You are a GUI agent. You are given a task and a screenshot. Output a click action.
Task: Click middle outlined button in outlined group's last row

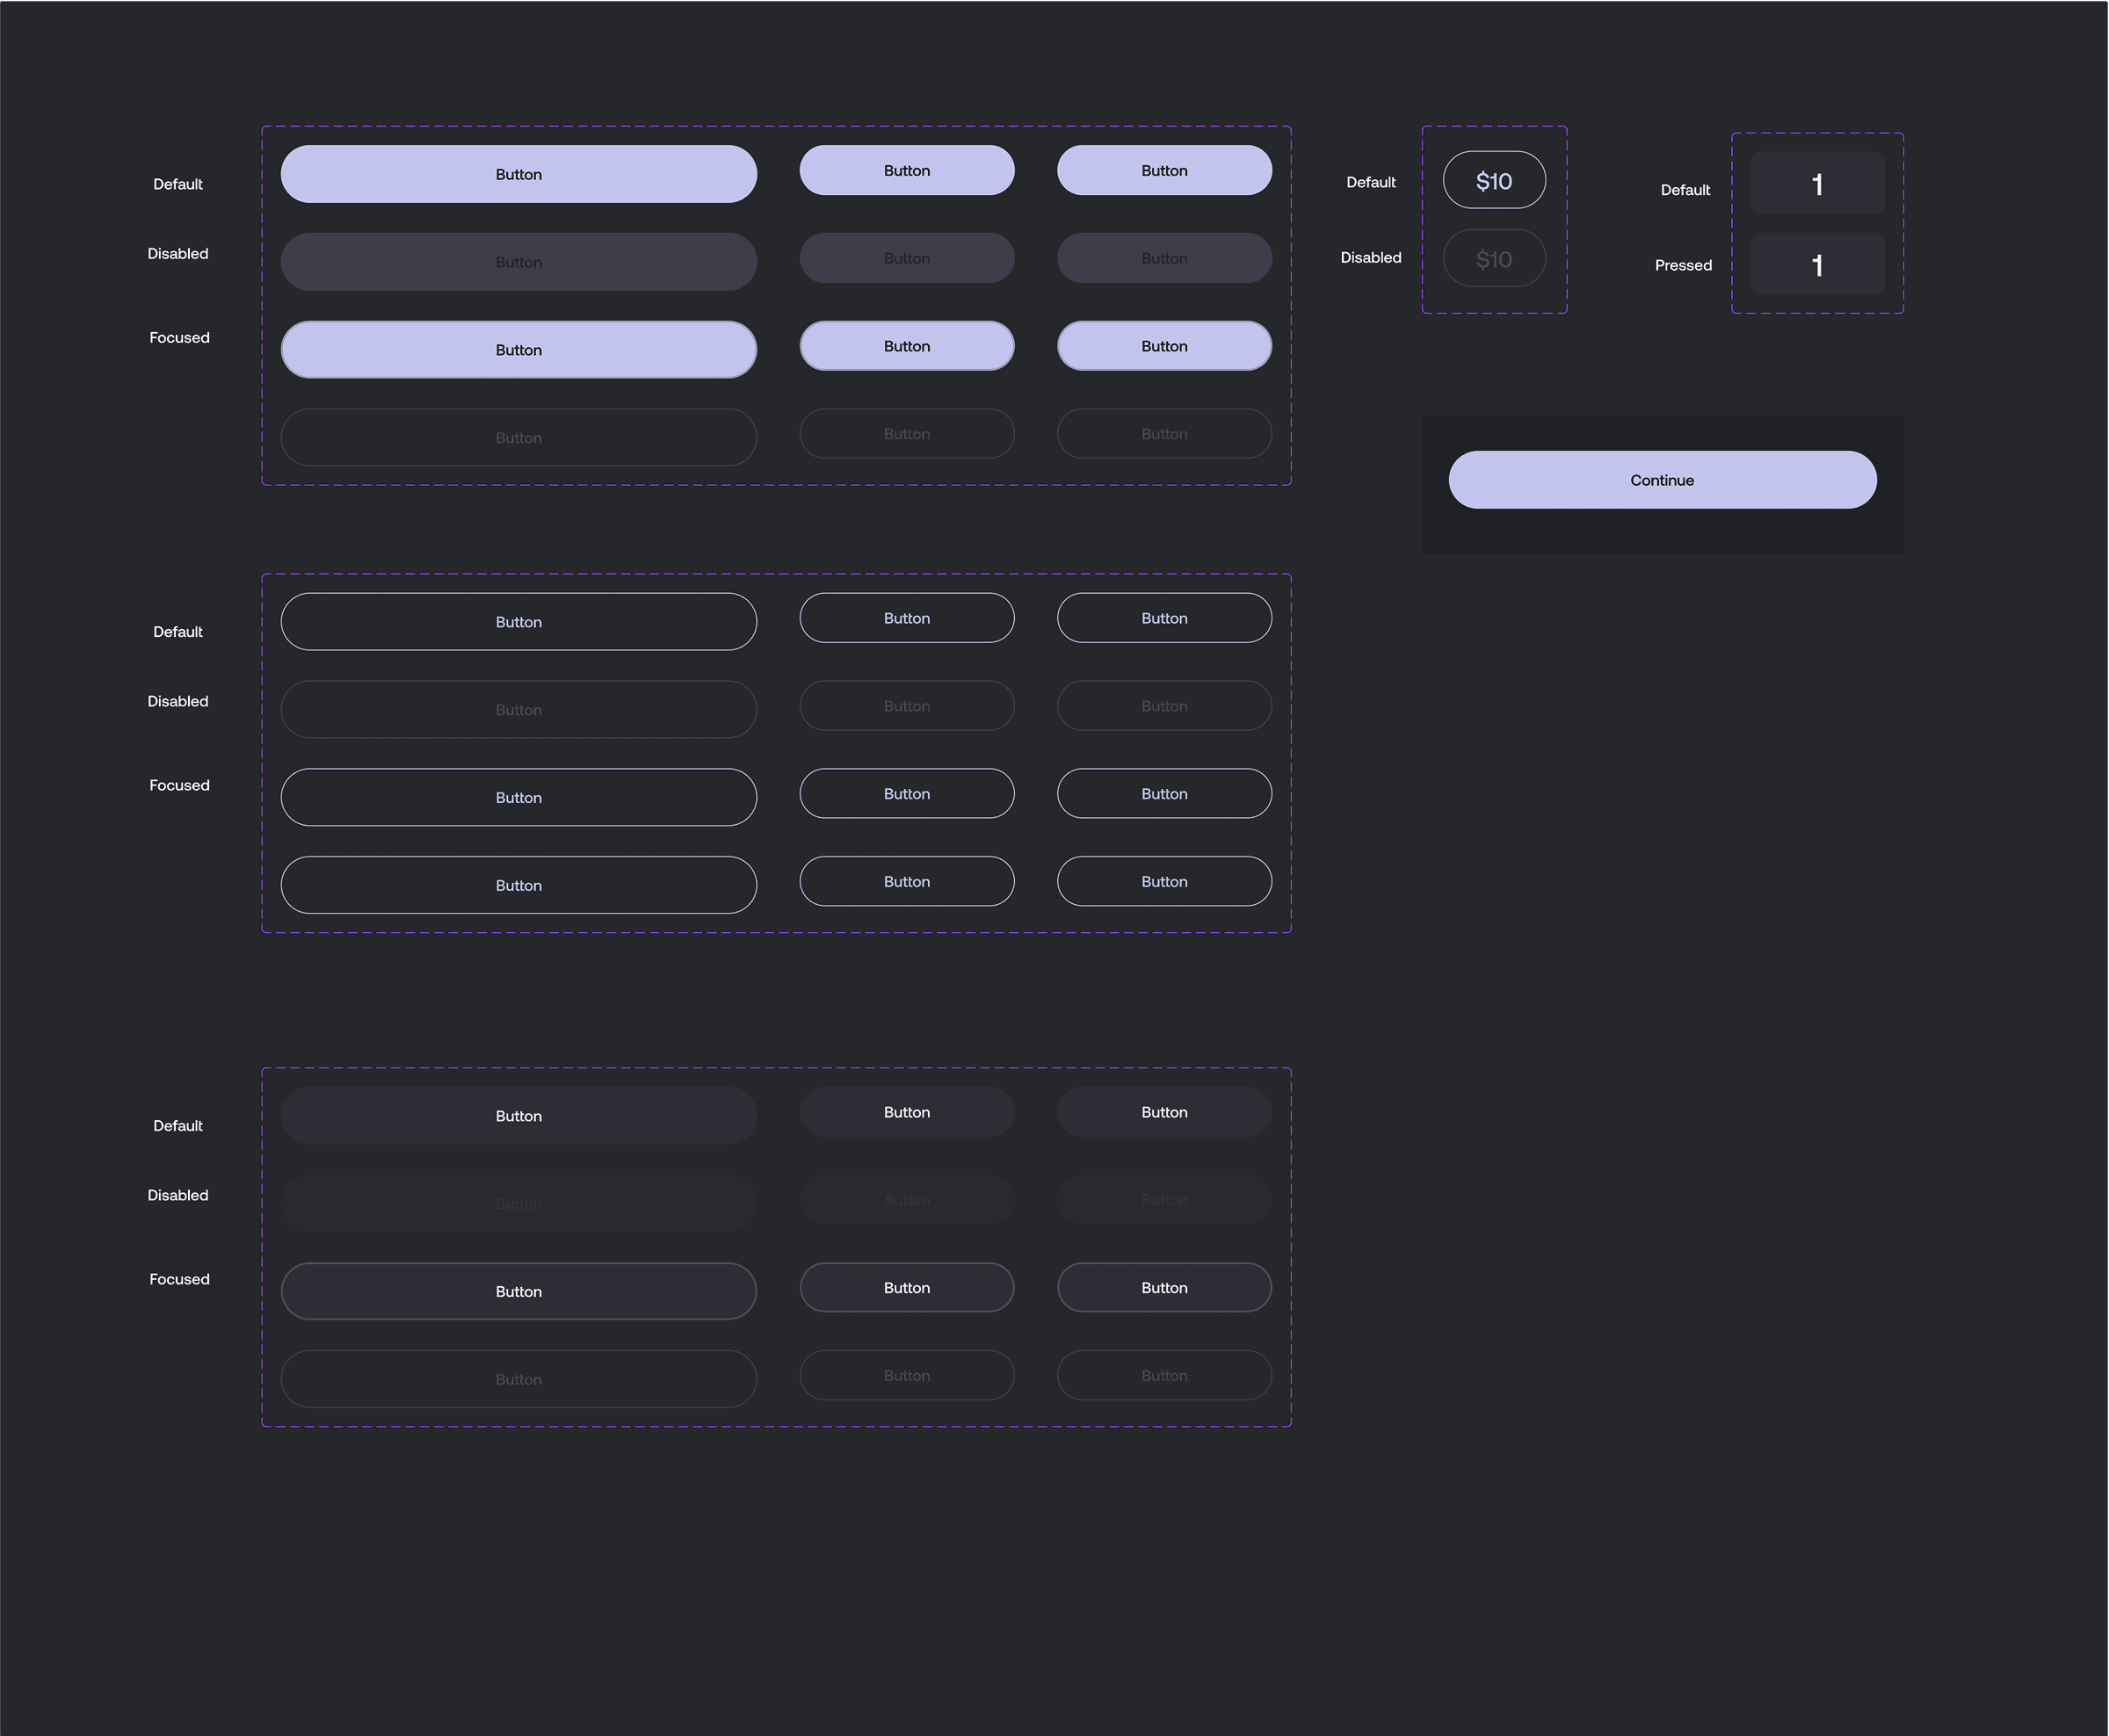click(907, 881)
